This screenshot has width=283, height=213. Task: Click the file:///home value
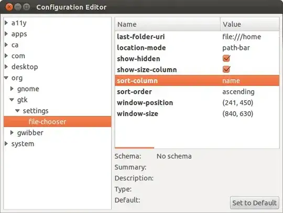[242, 37]
